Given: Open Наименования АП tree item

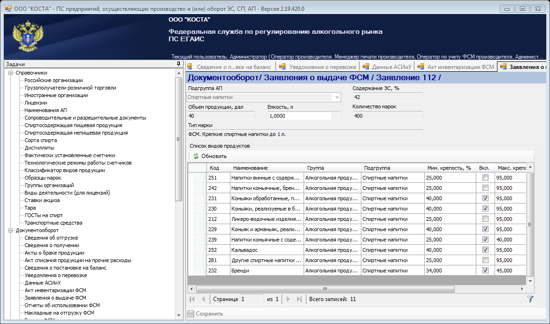Looking at the screenshot, I should point(46,110).
